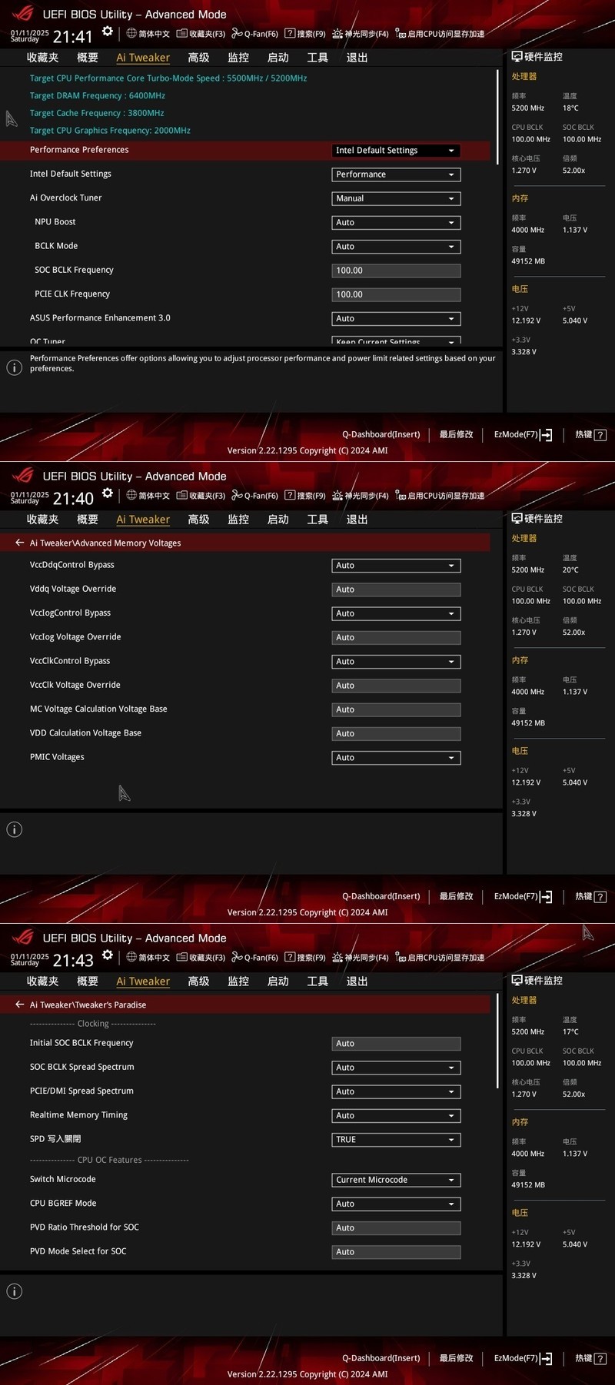Click Target DRAM Frequency : 6400MHz text
Screen dimensions: 615x1385
98,96
